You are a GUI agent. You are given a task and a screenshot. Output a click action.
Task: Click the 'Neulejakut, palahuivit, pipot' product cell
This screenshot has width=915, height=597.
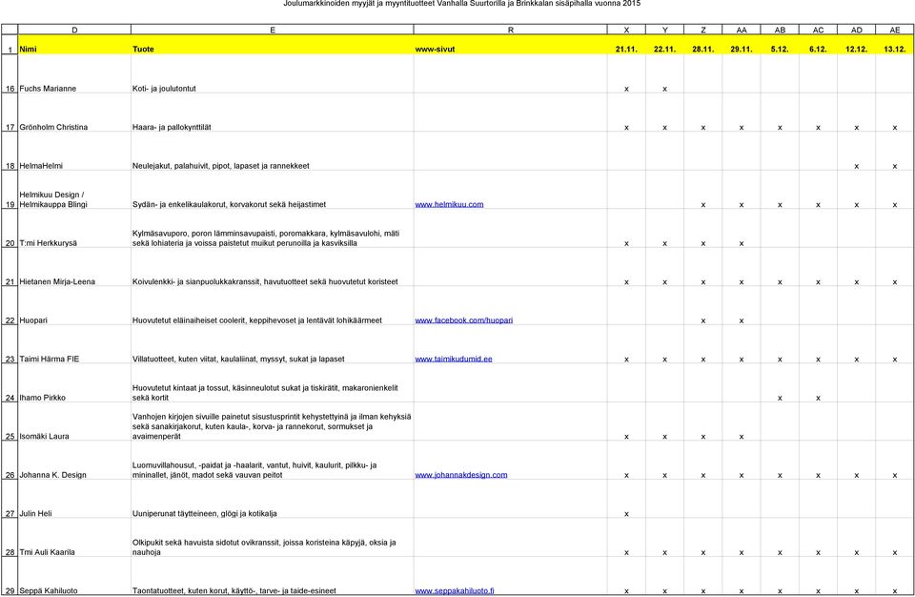[x=273, y=151]
